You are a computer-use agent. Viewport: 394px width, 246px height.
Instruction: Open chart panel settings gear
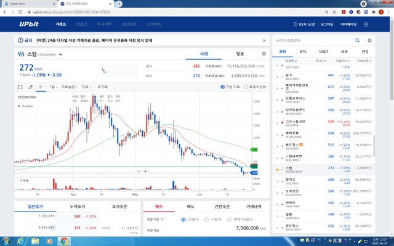(x=263, y=54)
